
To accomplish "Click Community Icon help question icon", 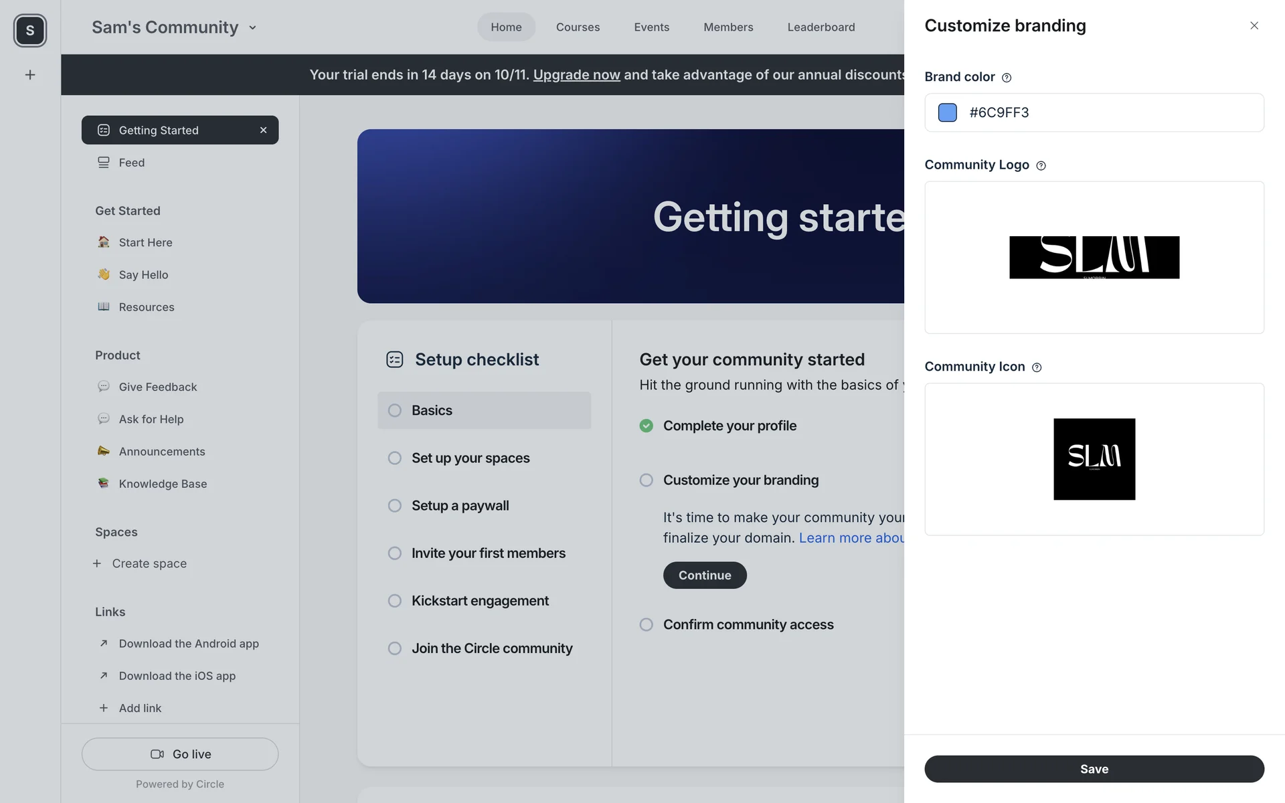I will point(1037,367).
